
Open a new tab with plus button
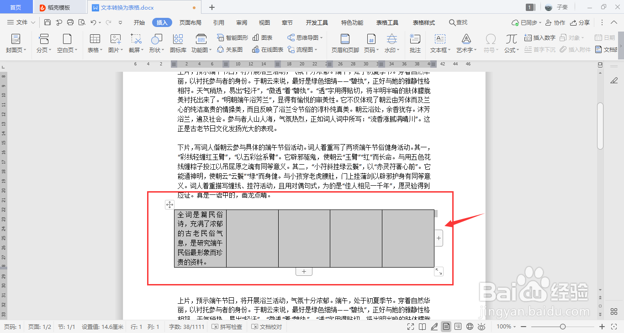[x=212, y=7]
